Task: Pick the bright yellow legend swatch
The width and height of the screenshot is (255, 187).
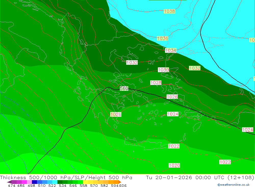Action: [x=85, y=182]
